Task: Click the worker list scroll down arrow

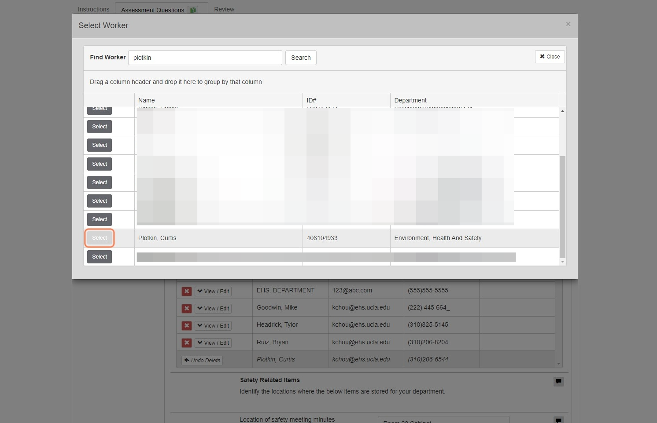Action: [562, 262]
